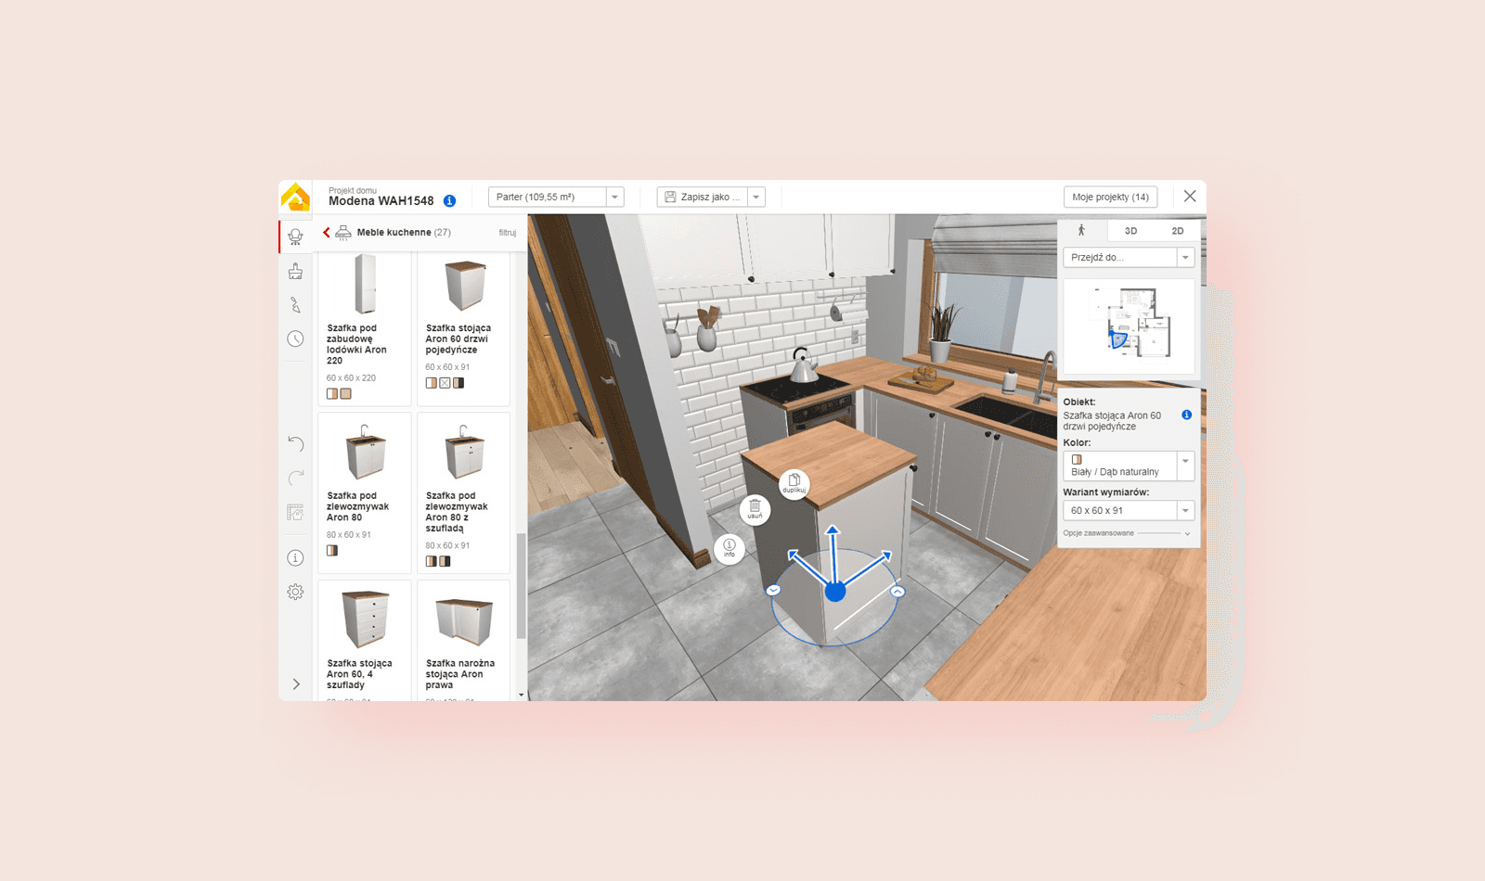The height and width of the screenshot is (881, 1485).
Task: Open the settings gear icon
Action: [295, 592]
